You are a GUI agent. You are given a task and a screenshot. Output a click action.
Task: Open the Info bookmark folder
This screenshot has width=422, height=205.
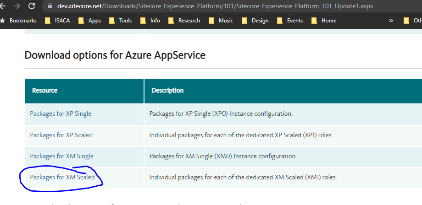(150, 21)
